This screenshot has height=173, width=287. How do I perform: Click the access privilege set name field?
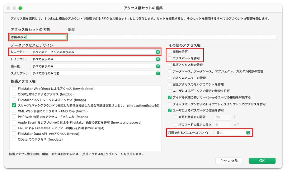pyautogui.click(x=38, y=37)
